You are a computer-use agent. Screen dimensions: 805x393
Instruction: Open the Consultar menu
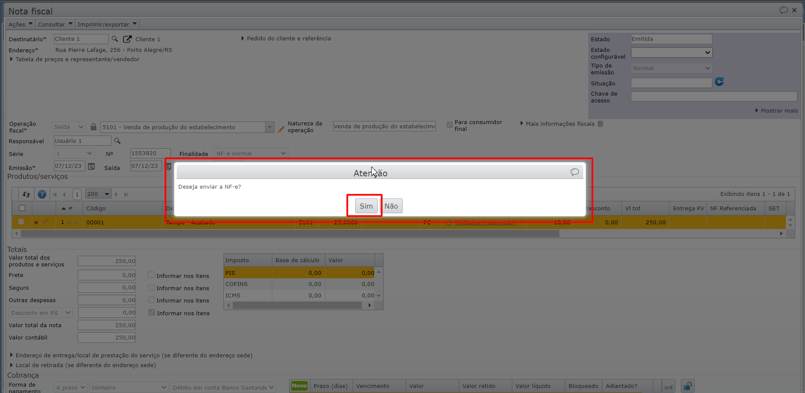[55, 24]
